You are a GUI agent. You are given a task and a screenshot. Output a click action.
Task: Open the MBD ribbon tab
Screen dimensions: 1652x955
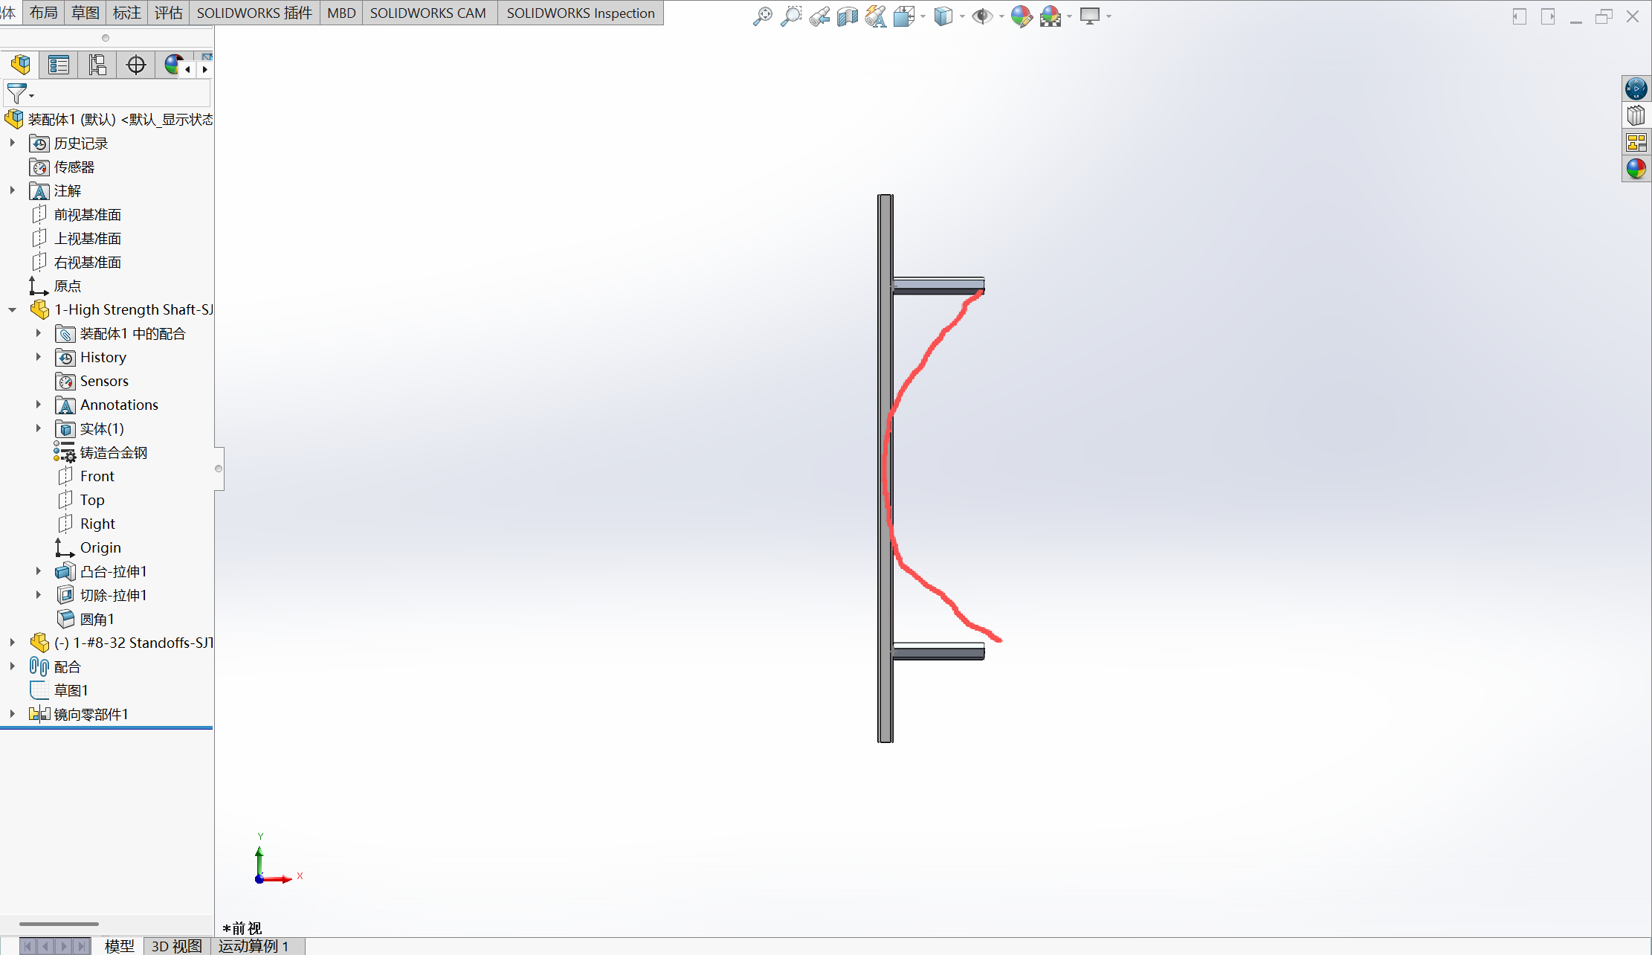click(x=341, y=13)
